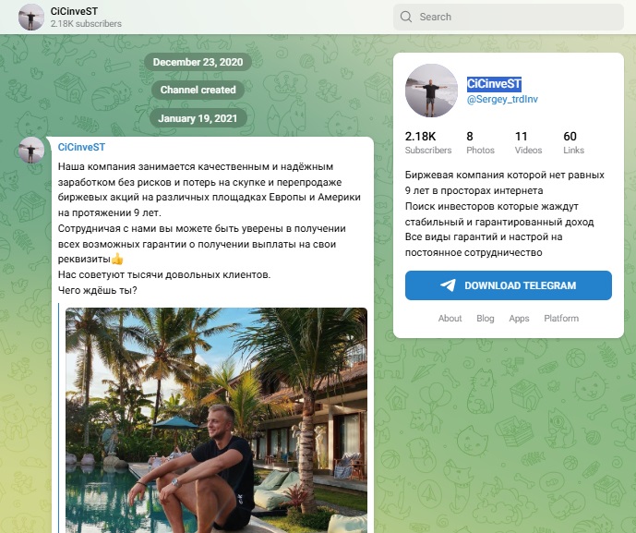This screenshot has width=636, height=533.
Task: Click the CiCinveST author name in the post
Action: [81, 147]
